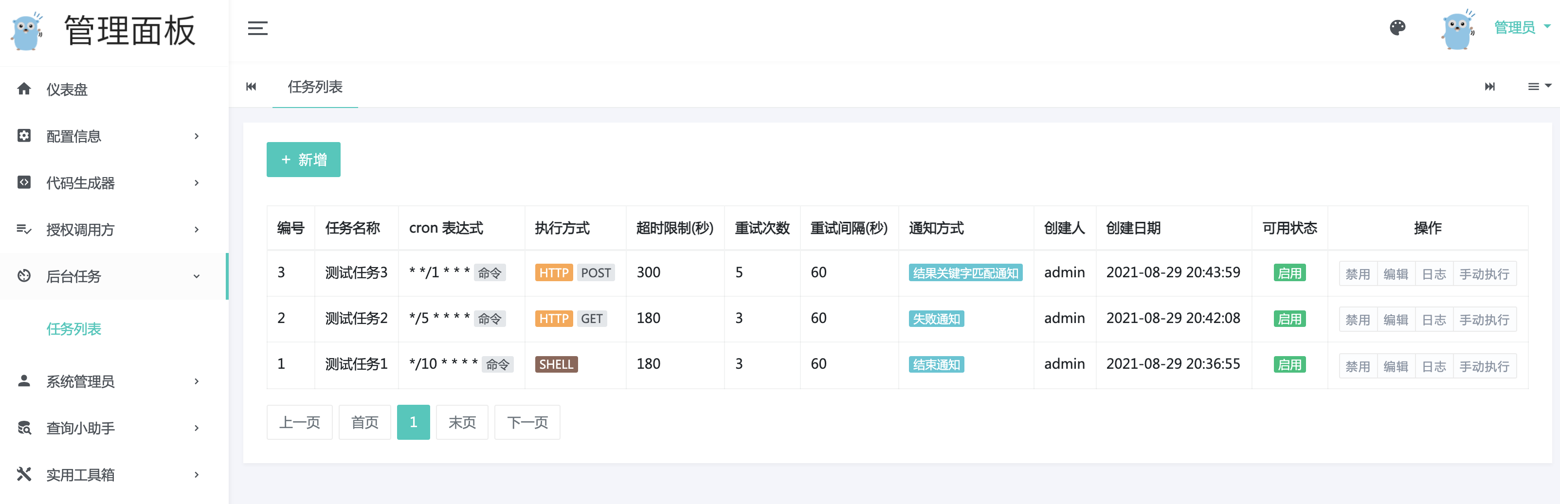Click the 查询小助手 search icon

(x=24, y=428)
